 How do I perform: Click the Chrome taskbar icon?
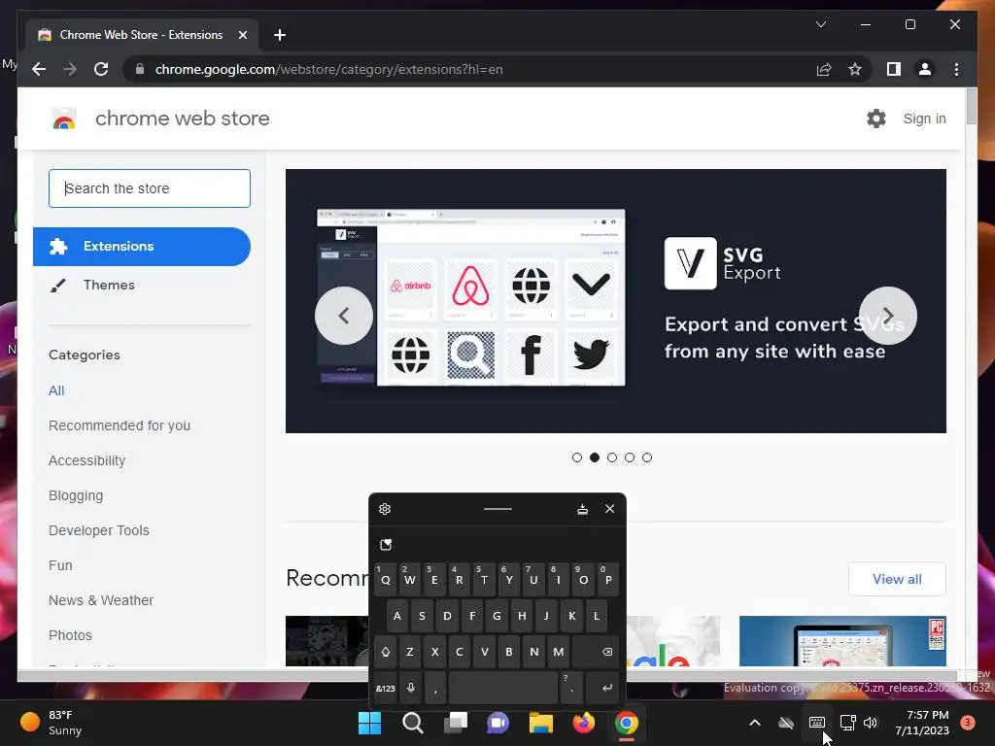click(627, 723)
